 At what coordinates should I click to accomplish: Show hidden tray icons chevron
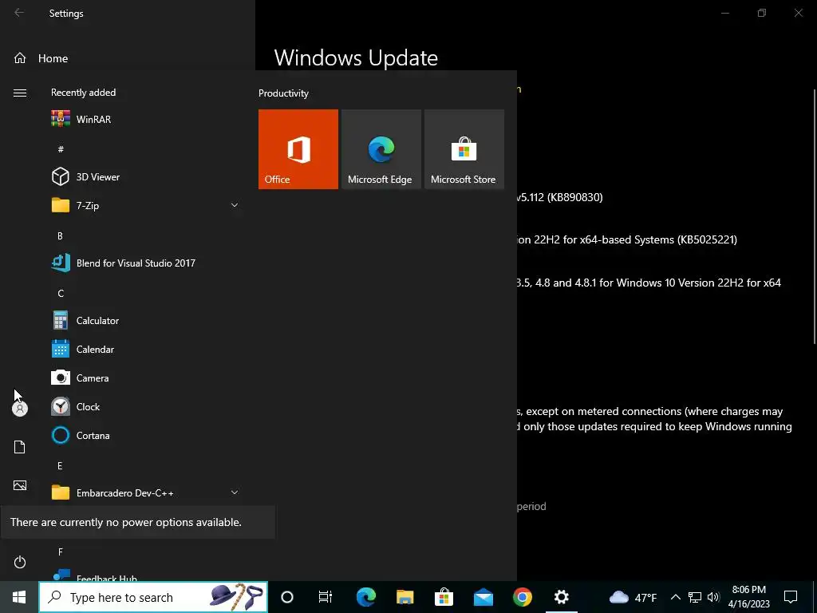point(675,597)
